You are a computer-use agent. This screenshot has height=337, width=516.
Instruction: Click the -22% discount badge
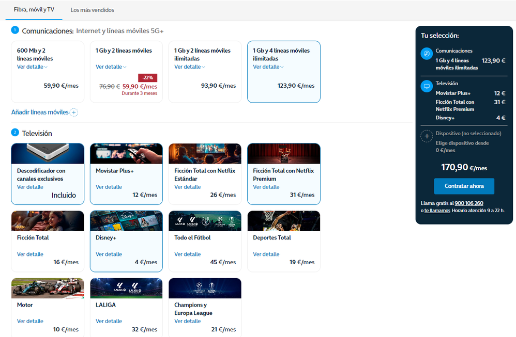point(147,78)
